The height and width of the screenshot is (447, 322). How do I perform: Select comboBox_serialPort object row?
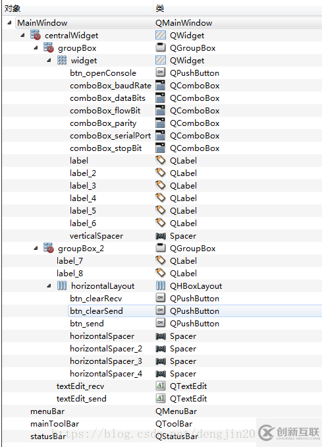[x=111, y=136]
